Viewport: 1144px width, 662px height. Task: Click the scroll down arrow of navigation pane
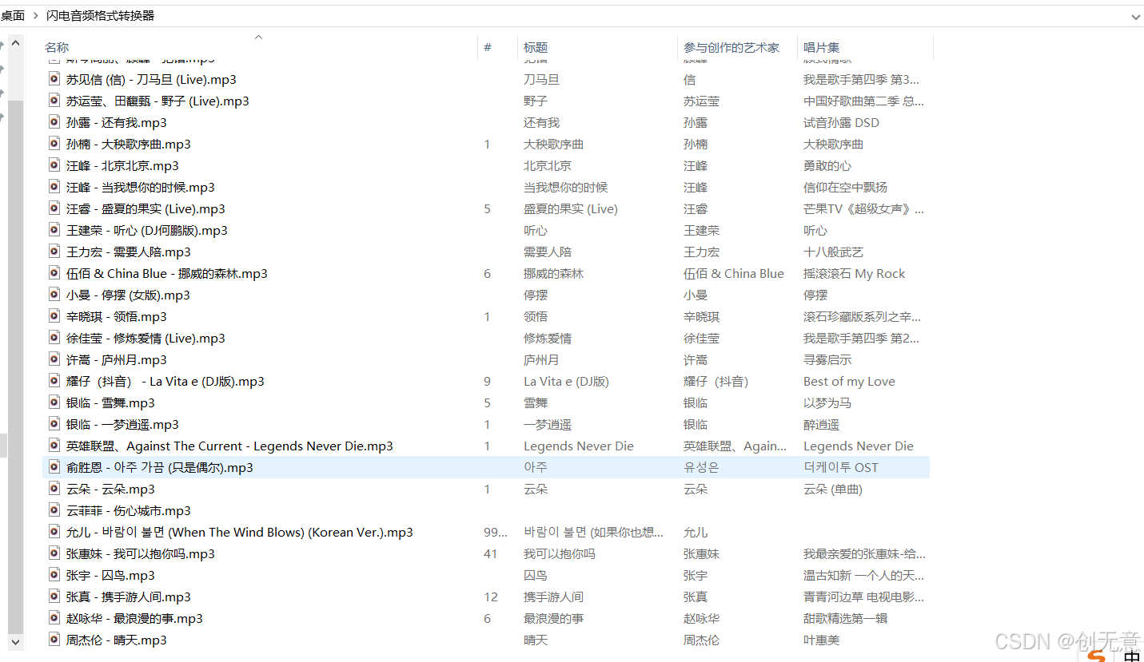click(x=15, y=640)
